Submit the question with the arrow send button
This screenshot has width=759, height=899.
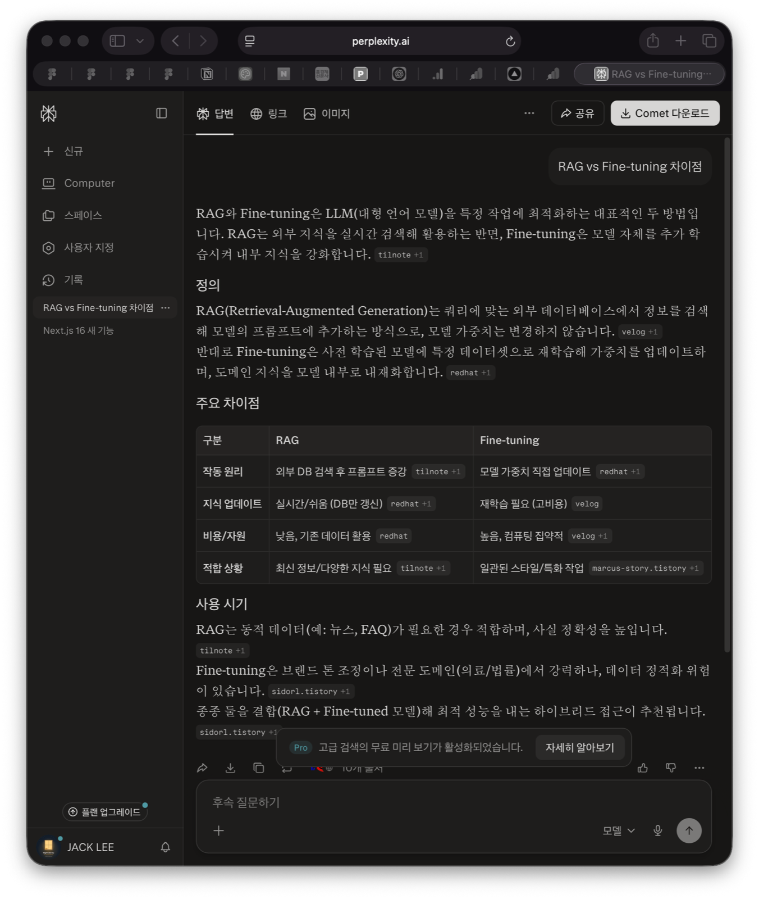pos(689,830)
